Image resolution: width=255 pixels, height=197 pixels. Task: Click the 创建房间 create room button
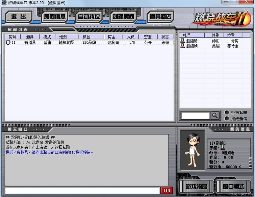pyautogui.click(x=123, y=17)
